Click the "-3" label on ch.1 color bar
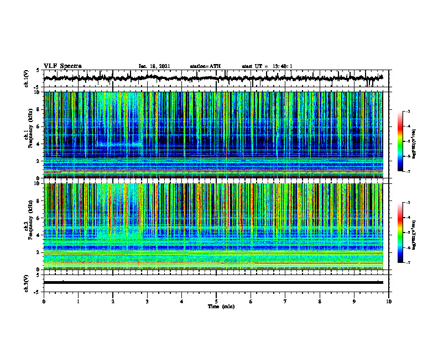This screenshot has width=438, height=338. pyautogui.click(x=408, y=111)
